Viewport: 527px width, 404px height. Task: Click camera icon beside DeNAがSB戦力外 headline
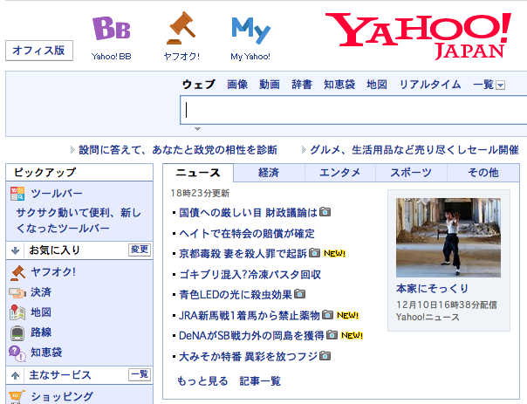(332, 335)
